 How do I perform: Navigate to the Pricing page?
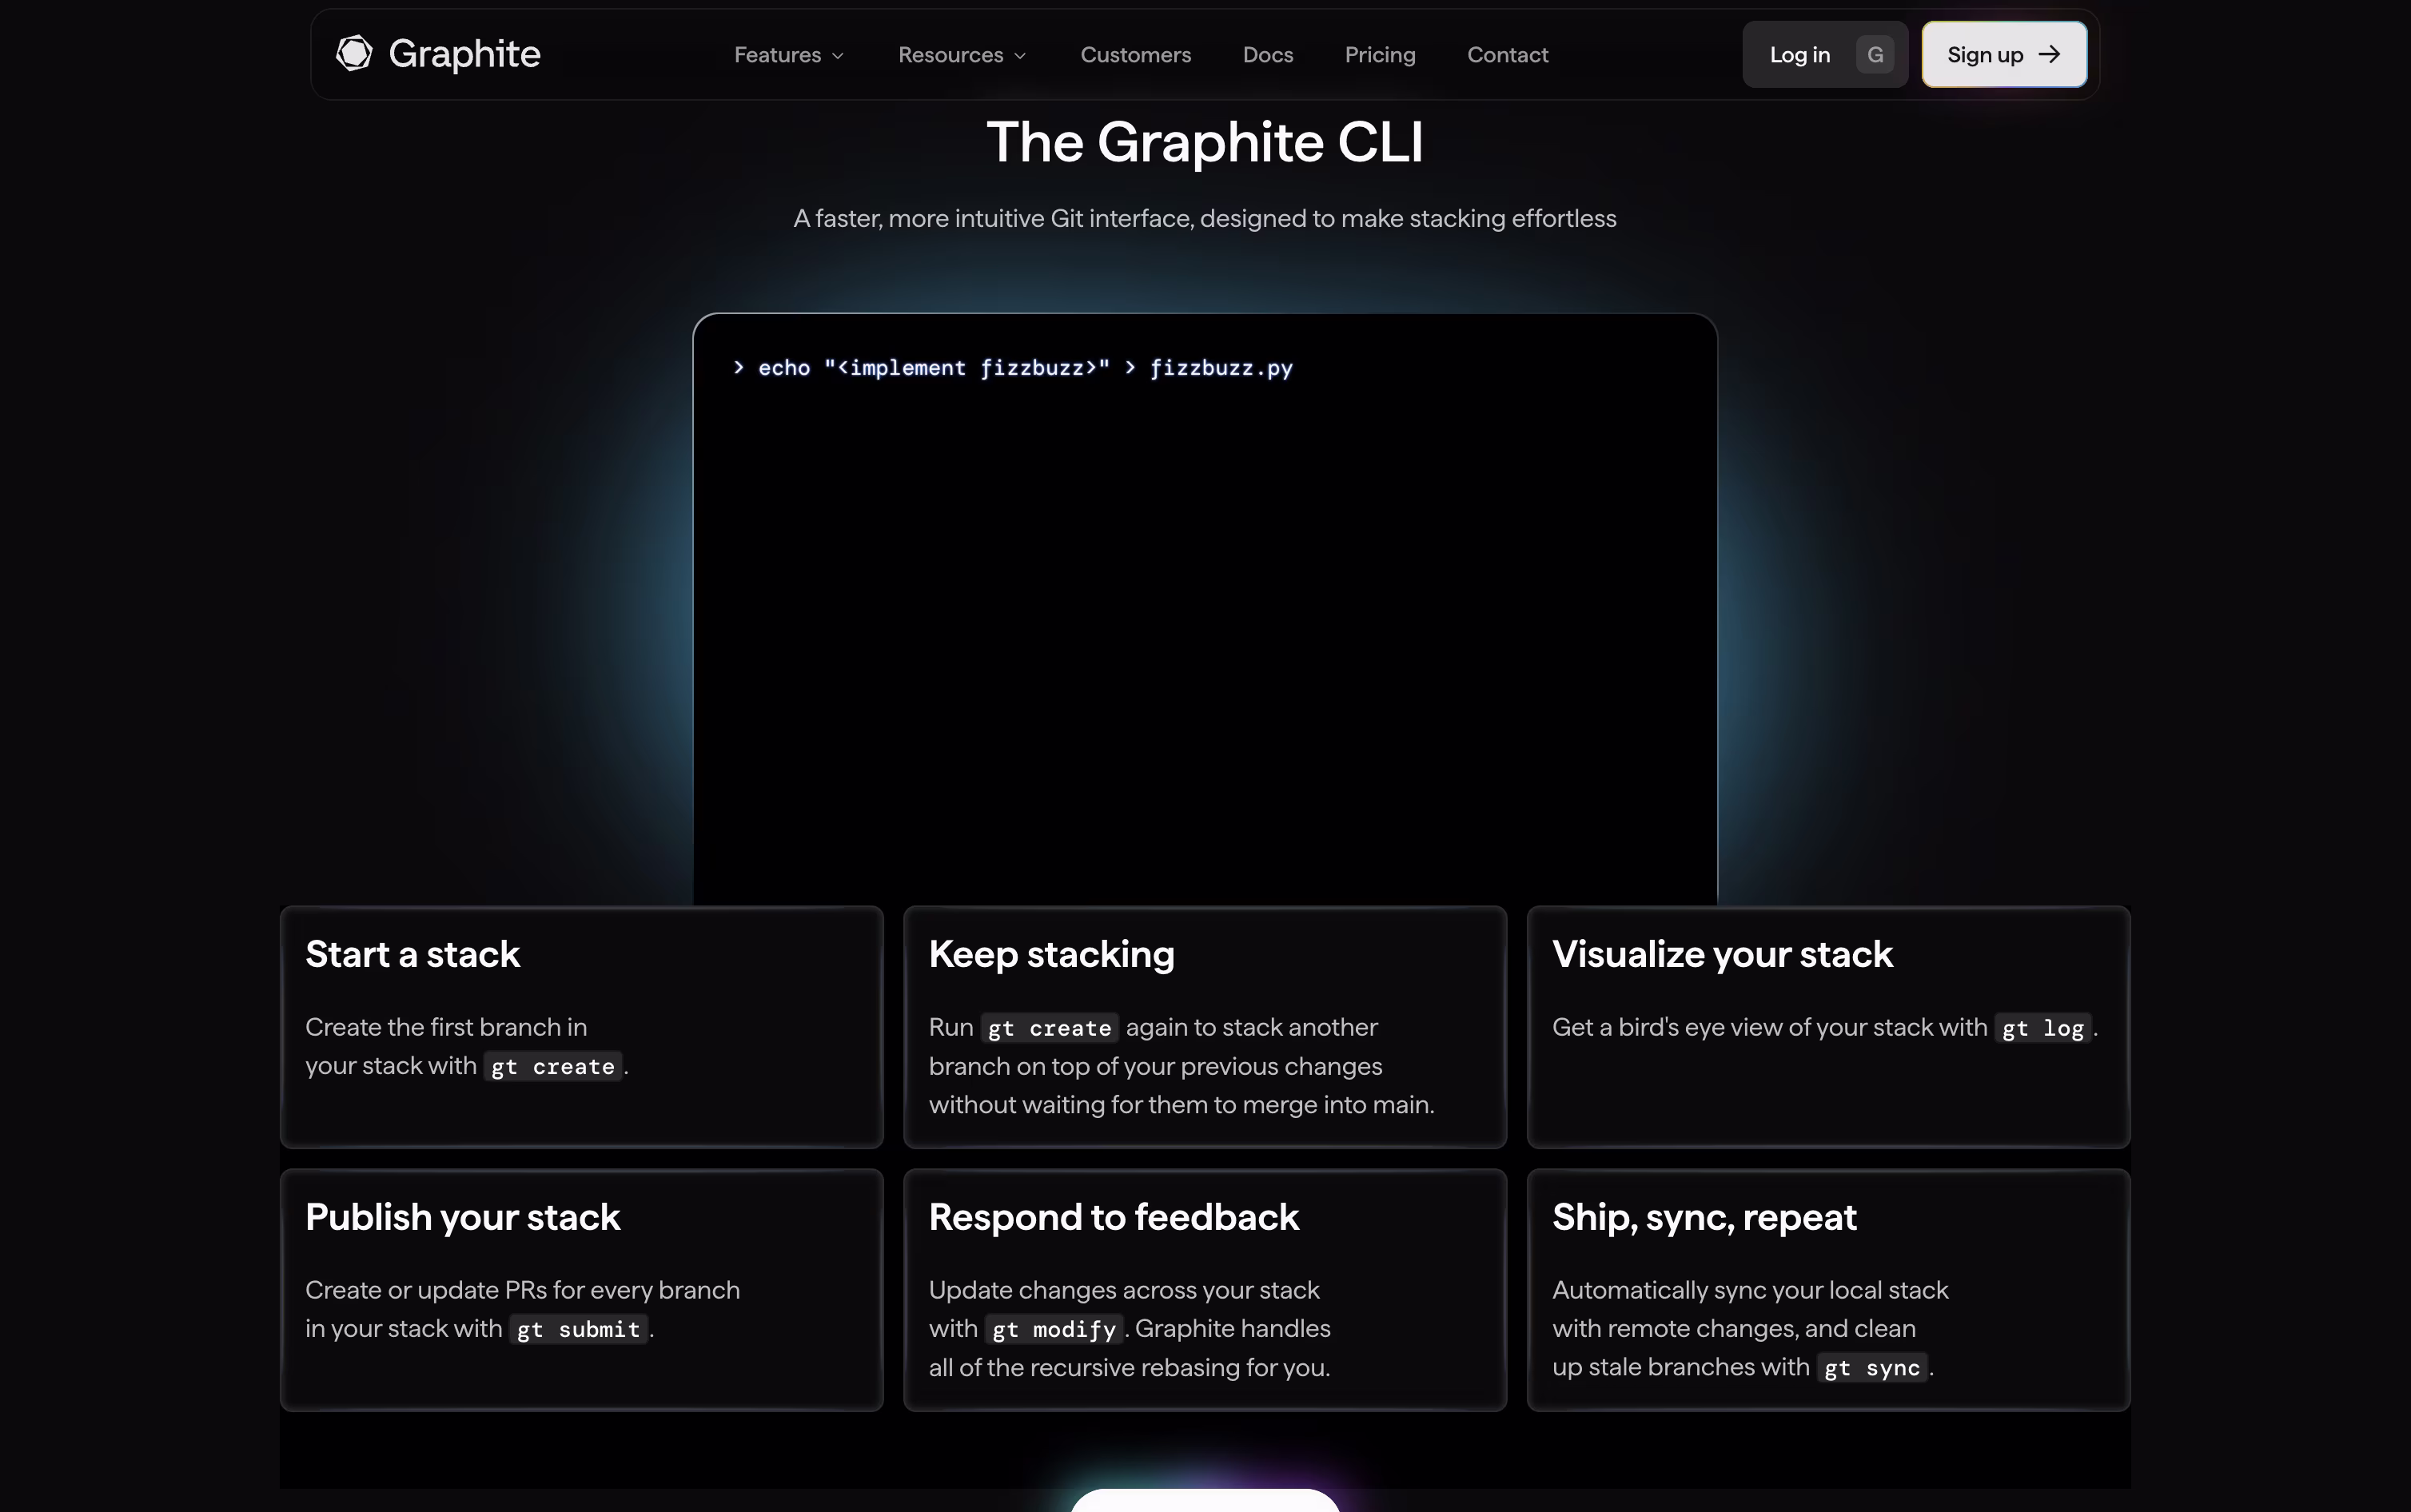[1380, 55]
